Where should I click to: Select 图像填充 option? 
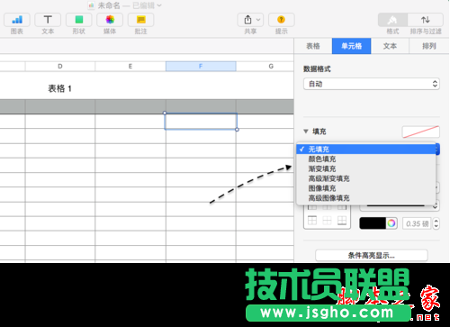[x=366, y=188]
